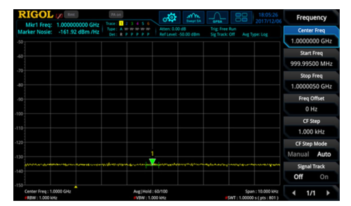Image resolution: width=351 pixels, height=206 pixels.
Task: Open the multi-window layout icon
Action: point(242,17)
